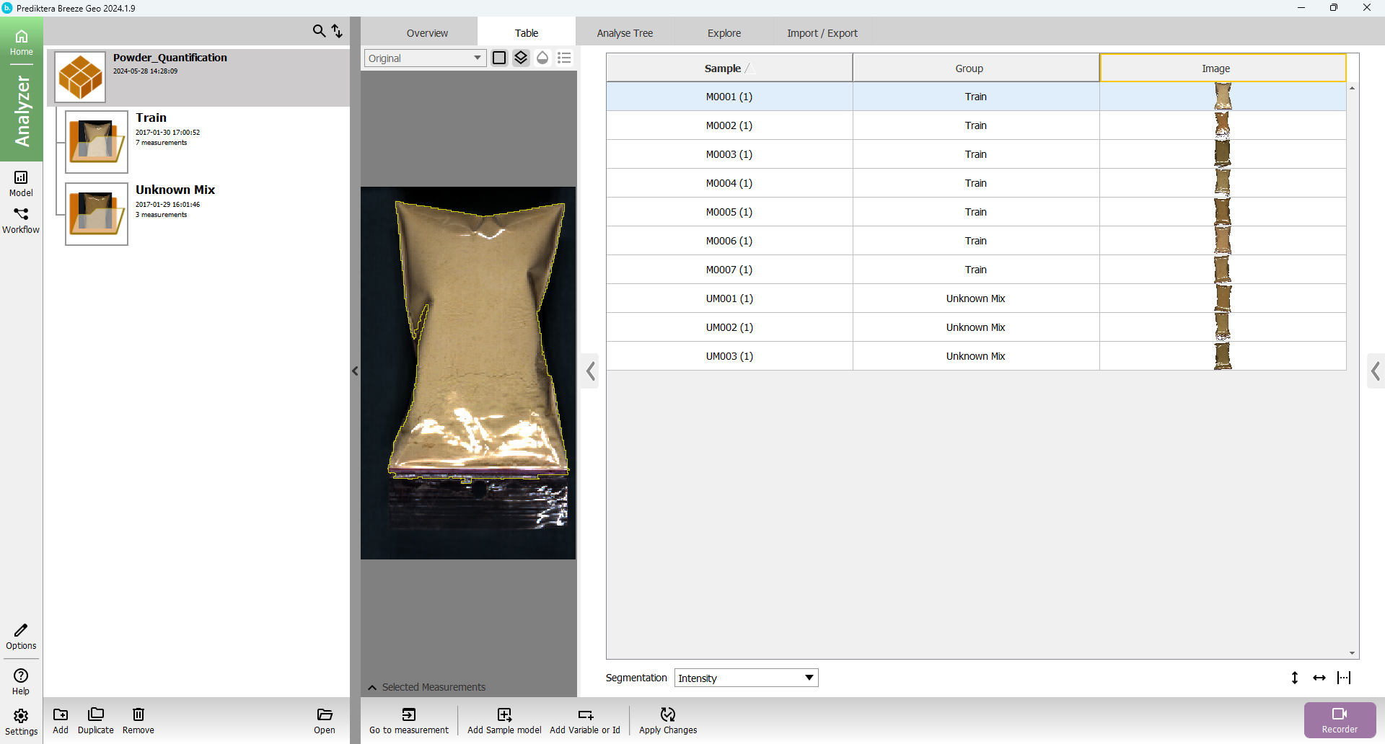Switch to the Analyse Tree tab
The image size is (1385, 744).
coord(625,33)
